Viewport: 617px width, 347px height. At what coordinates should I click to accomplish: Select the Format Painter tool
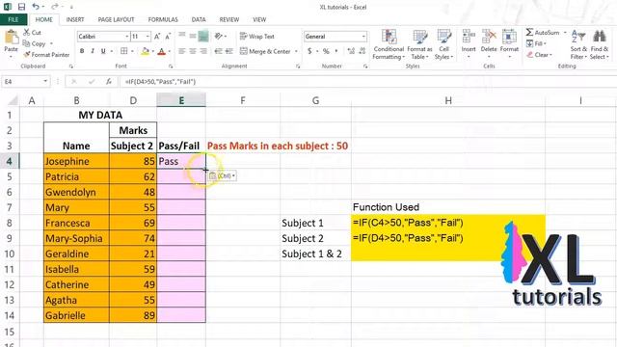tap(46, 55)
